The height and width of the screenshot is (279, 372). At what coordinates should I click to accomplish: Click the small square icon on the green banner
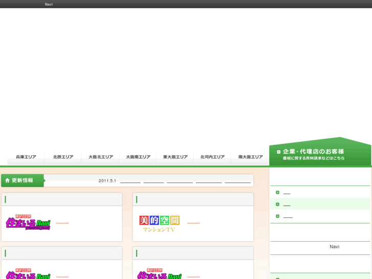tap(278, 152)
